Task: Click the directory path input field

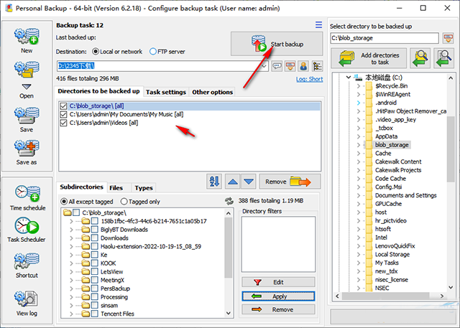Action: pos(381,37)
